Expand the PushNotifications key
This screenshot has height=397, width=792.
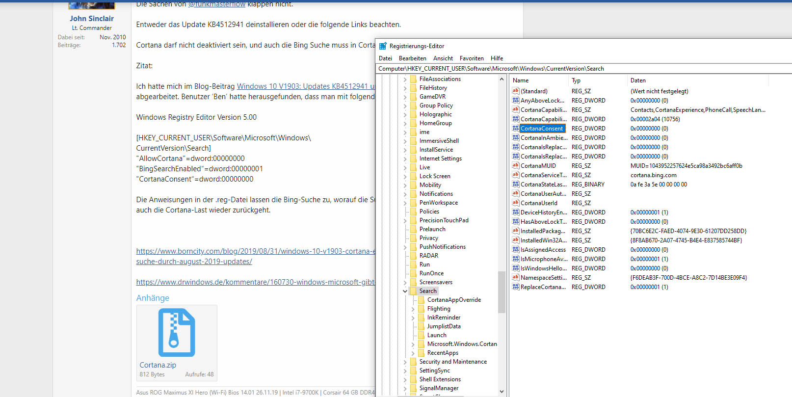(405, 247)
